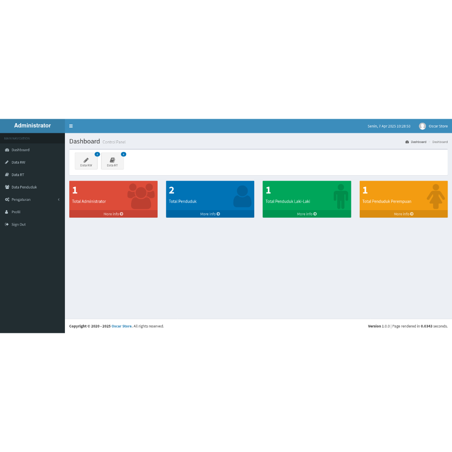Viewport: 452px width, 452px height.
Task: Click More info on the Total Penduduk Laki-Laki card
Action: coord(307,214)
